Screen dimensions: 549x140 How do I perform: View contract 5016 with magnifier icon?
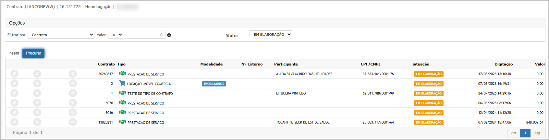click(x=73, y=113)
